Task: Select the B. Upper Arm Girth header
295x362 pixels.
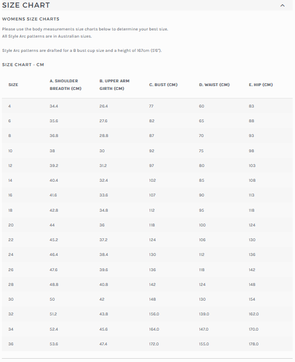Action: pyautogui.click(x=114, y=85)
